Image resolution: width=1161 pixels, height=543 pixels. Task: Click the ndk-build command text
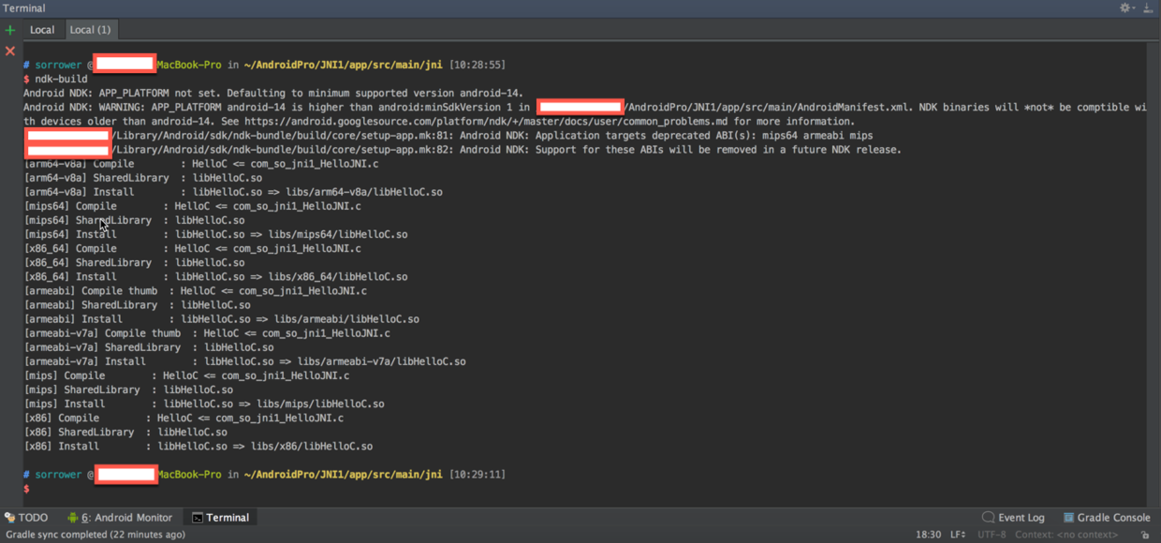pos(61,80)
